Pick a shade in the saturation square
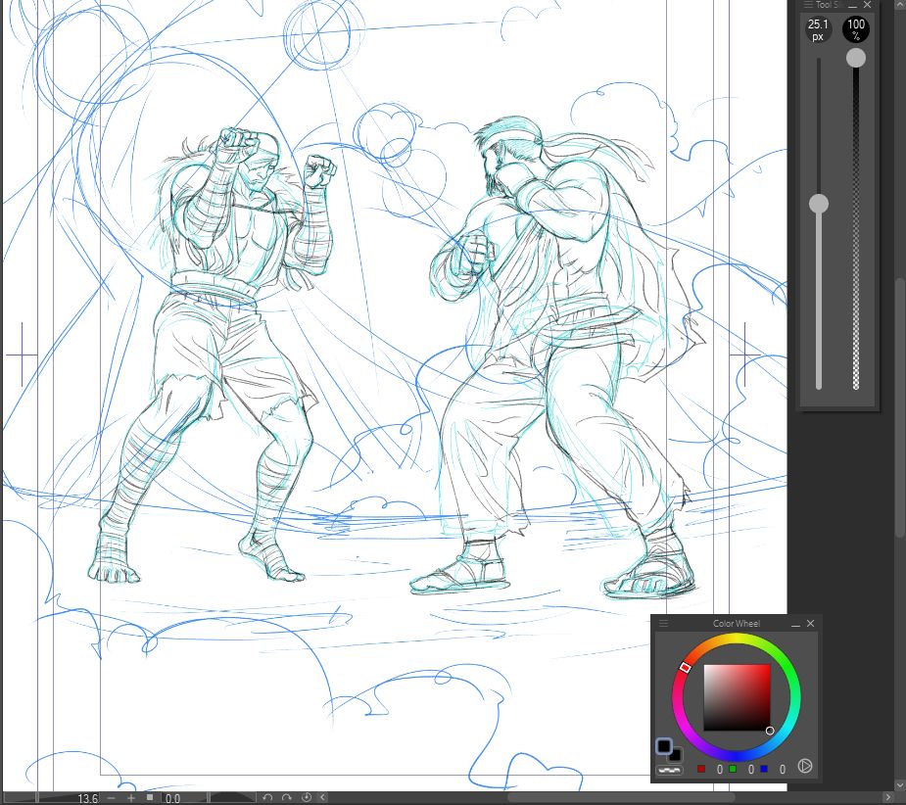The height and width of the screenshot is (805, 906). coord(737,697)
